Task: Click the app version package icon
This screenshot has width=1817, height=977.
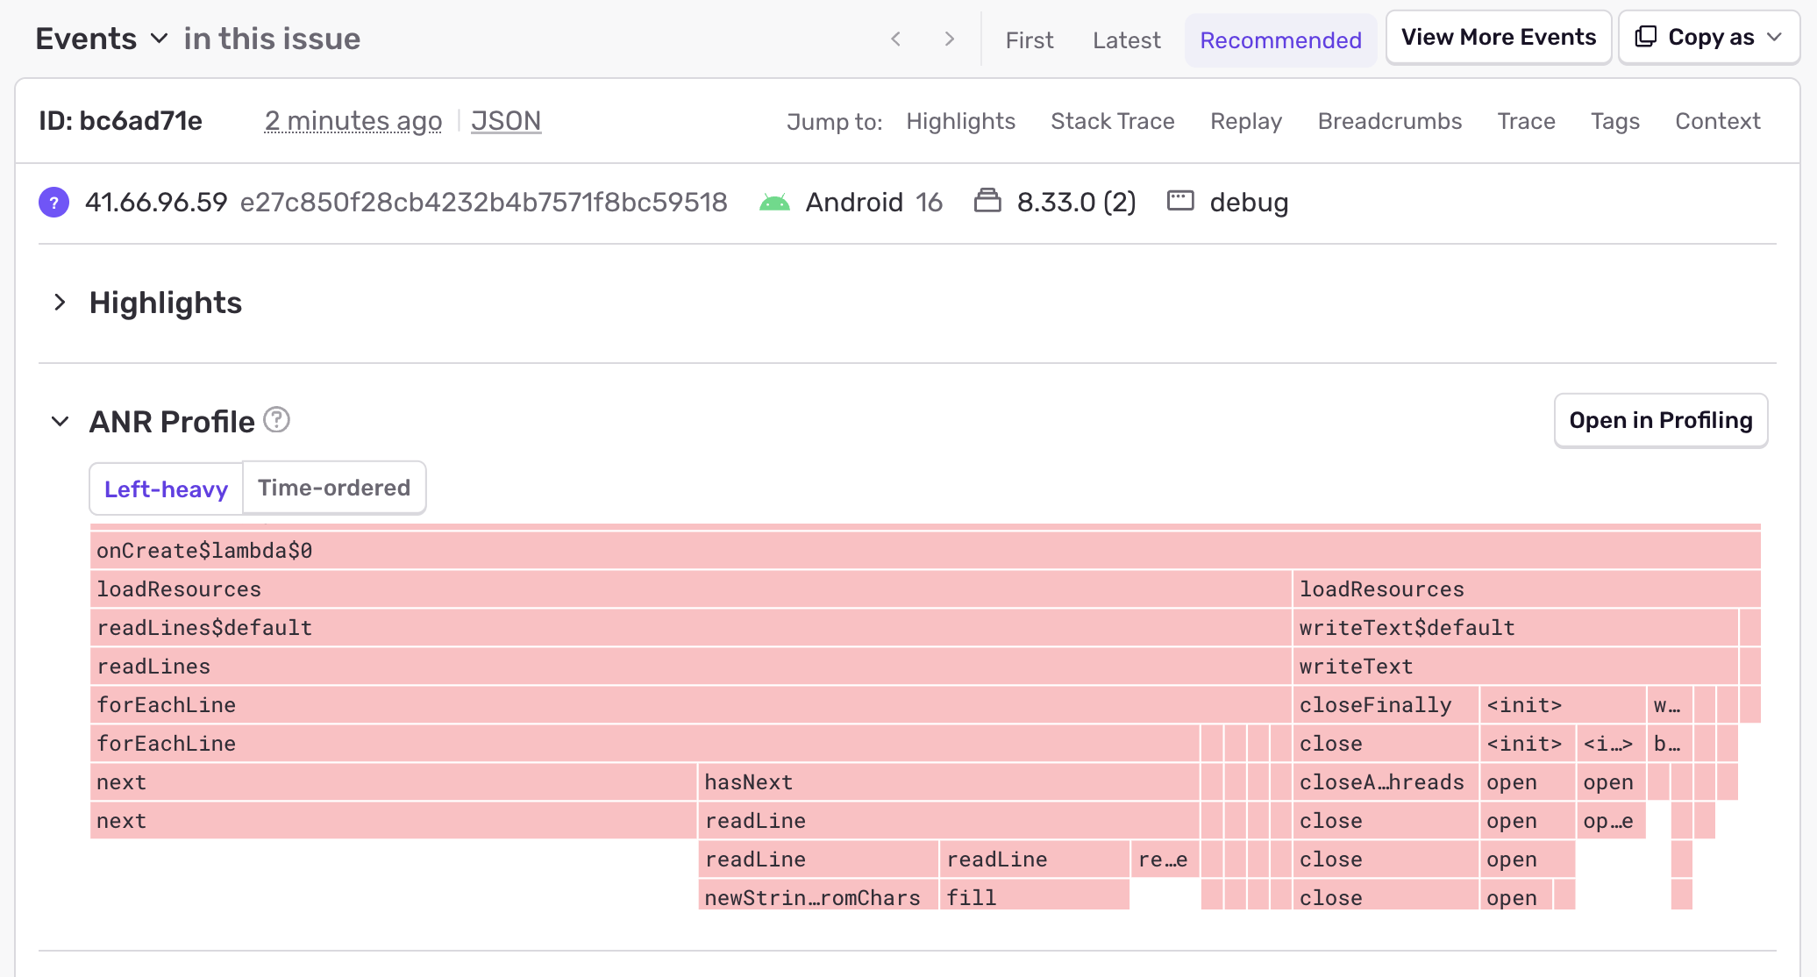Action: coord(987,201)
